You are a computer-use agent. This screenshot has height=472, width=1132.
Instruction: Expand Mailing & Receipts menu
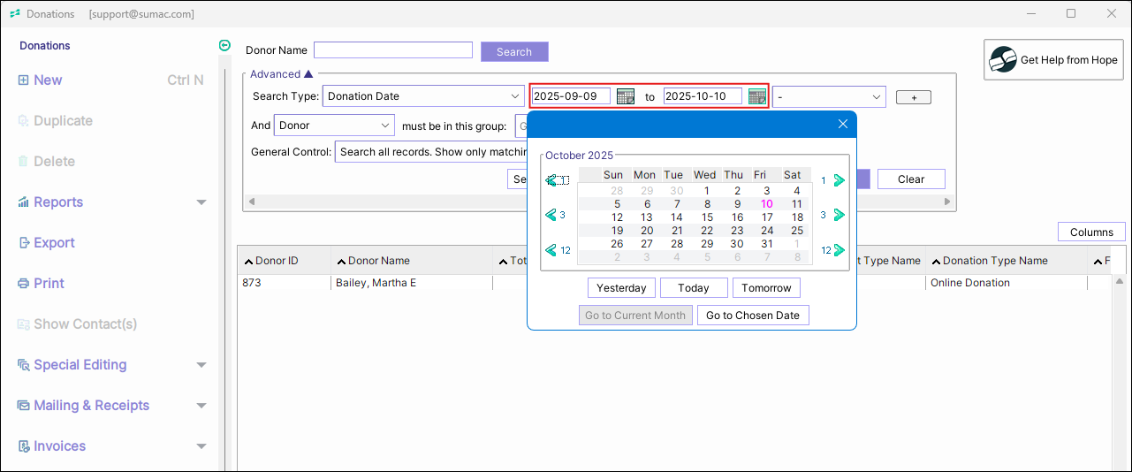click(201, 406)
